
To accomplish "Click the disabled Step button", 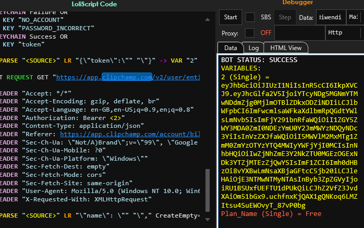I will (x=285, y=17).
